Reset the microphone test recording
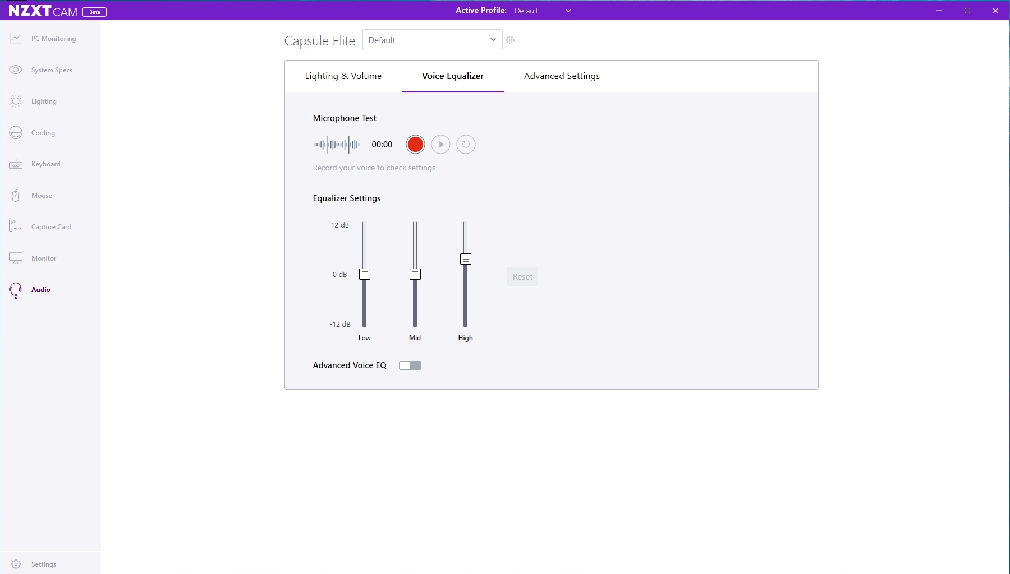 [x=466, y=145]
